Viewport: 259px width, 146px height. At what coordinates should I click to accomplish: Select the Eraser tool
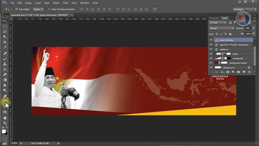tap(5, 75)
